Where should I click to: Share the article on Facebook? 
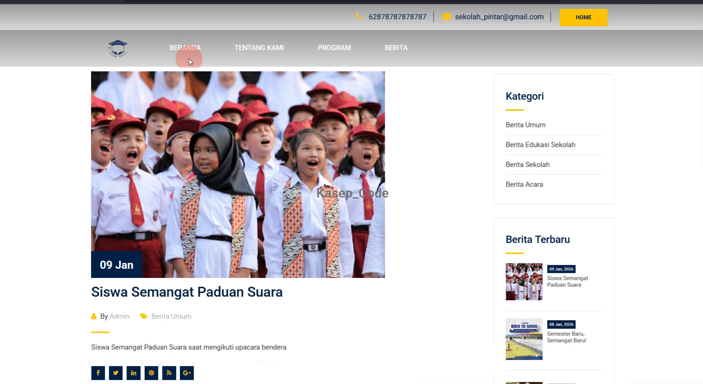[98, 373]
